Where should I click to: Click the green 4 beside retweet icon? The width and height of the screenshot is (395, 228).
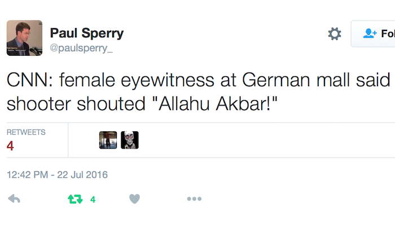(x=93, y=199)
